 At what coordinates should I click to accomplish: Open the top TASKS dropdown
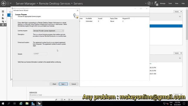(x=178, y=11)
